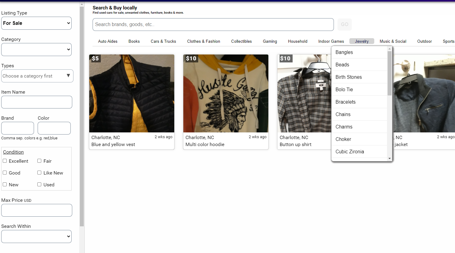
Task: Click 'Charlotte, NC' on the hoodie listing
Action: pyautogui.click(x=200, y=138)
